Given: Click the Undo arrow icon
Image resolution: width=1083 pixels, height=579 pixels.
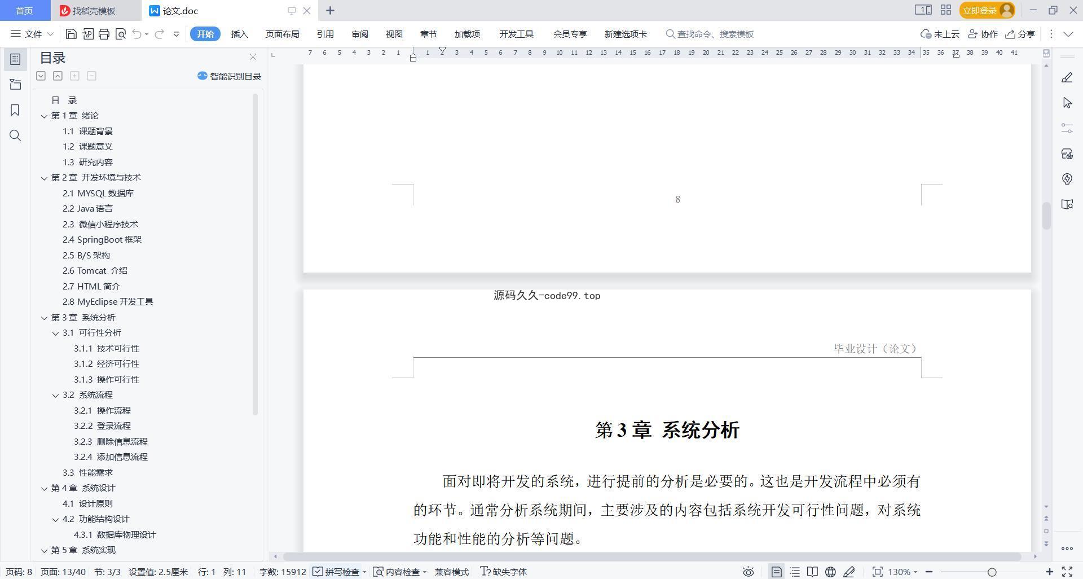Looking at the screenshot, I should (x=137, y=34).
